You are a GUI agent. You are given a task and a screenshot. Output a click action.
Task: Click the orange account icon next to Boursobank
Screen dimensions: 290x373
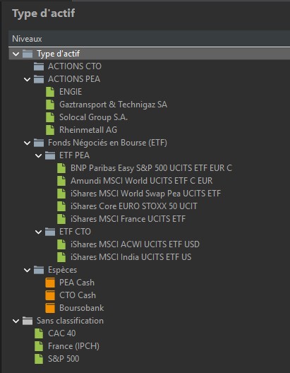pyautogui.click(x=50, y=308)
